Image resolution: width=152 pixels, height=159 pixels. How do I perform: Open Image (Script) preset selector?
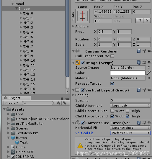coord(144,63)
